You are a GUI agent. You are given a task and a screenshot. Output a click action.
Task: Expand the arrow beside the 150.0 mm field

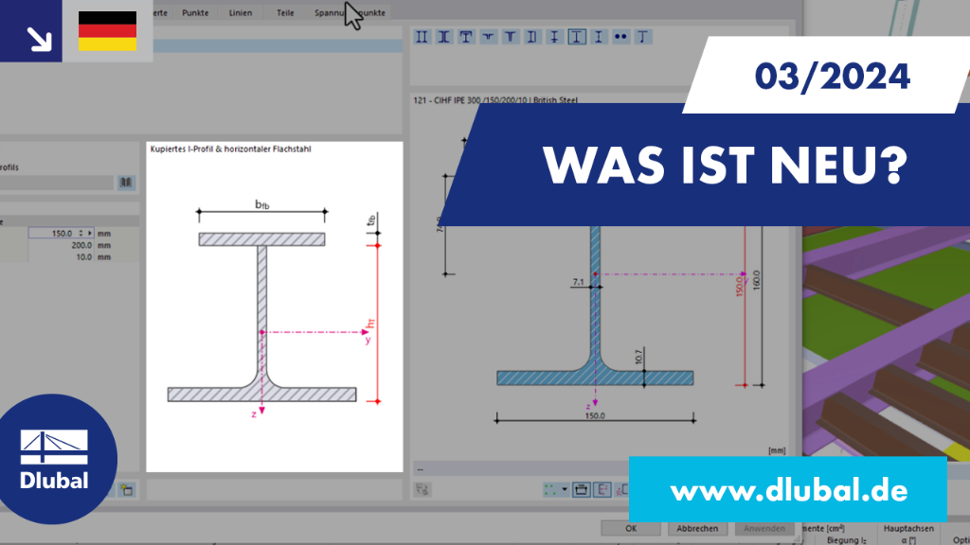(90, 233)
